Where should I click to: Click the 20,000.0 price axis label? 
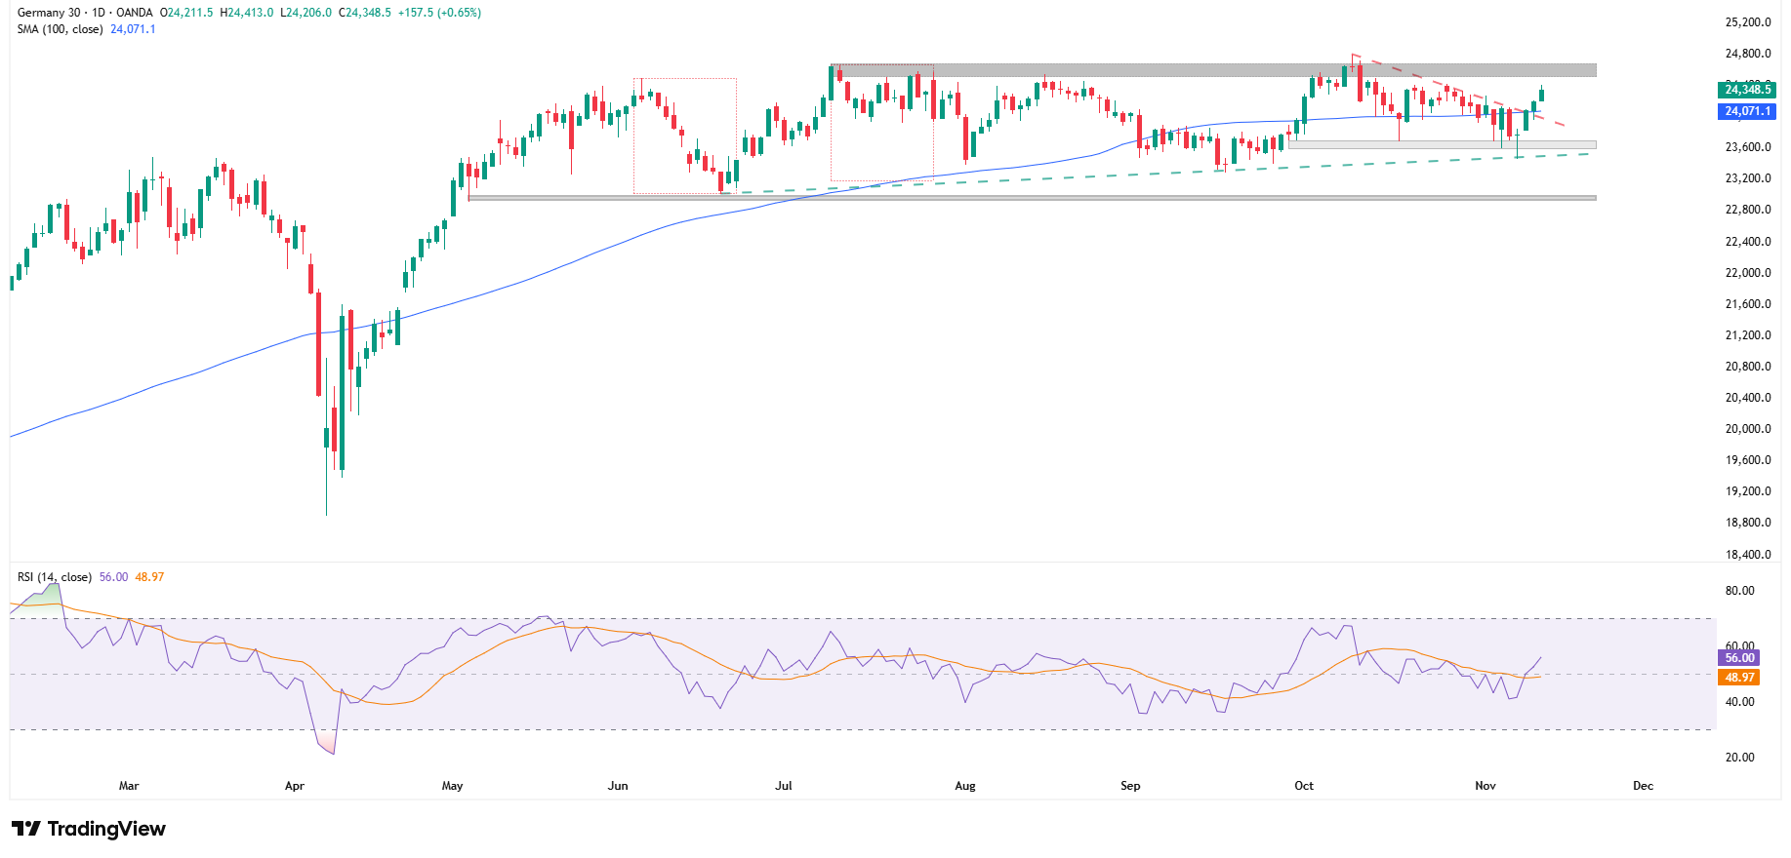(x=1747, y=429)
